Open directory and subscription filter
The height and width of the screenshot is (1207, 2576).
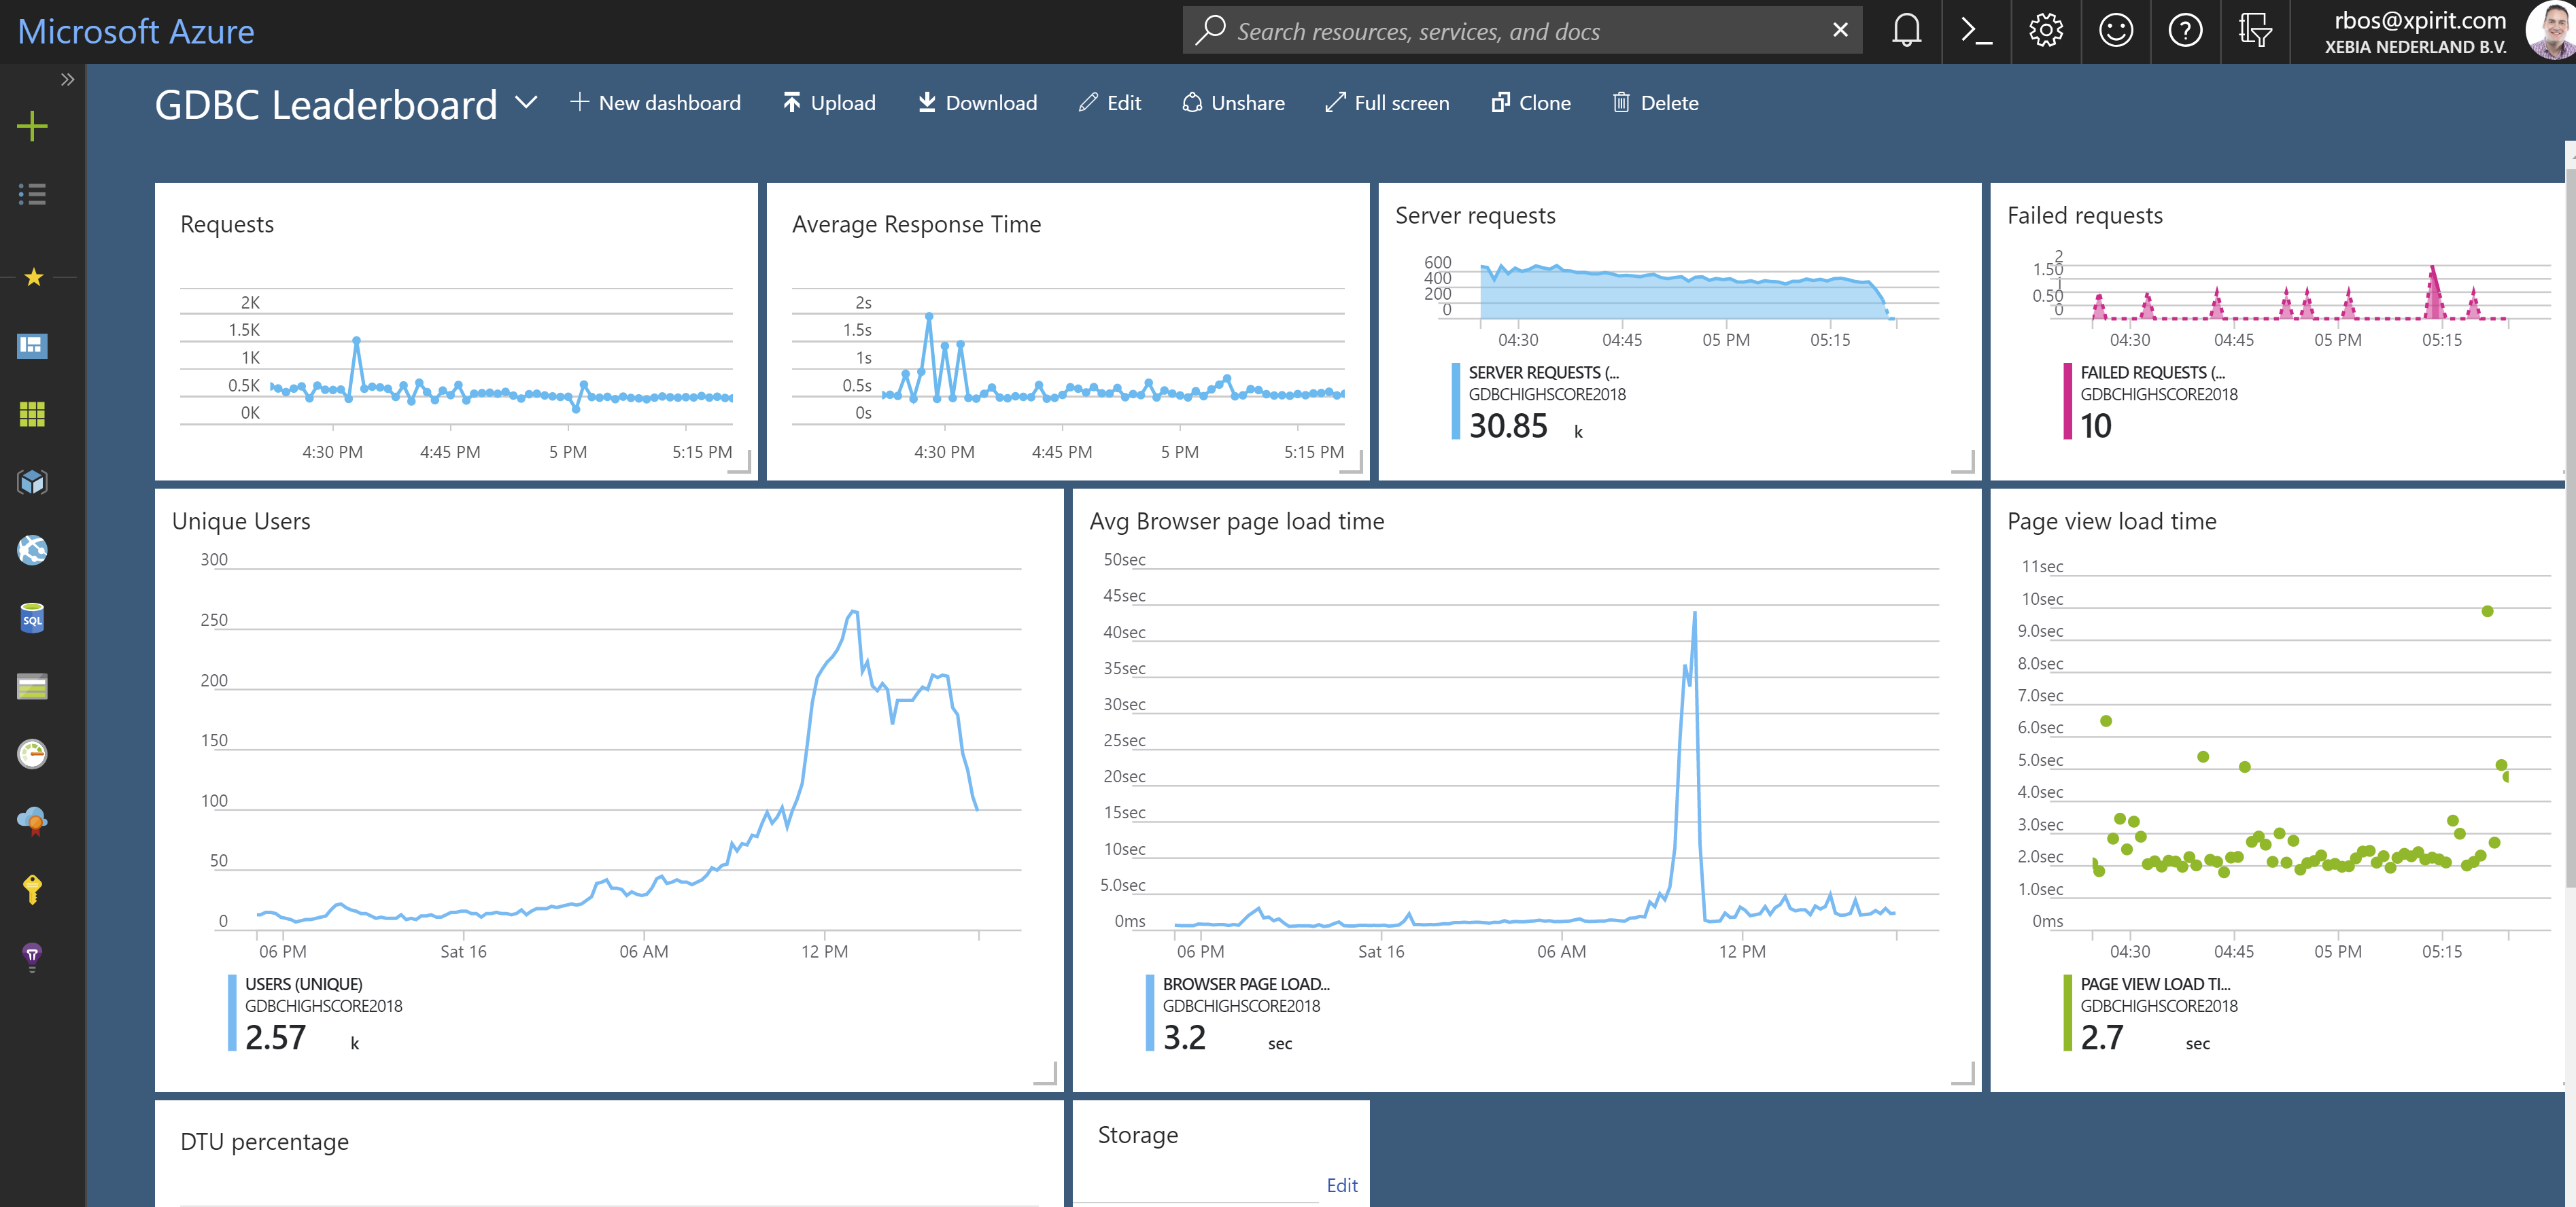tap(2254, 31)
